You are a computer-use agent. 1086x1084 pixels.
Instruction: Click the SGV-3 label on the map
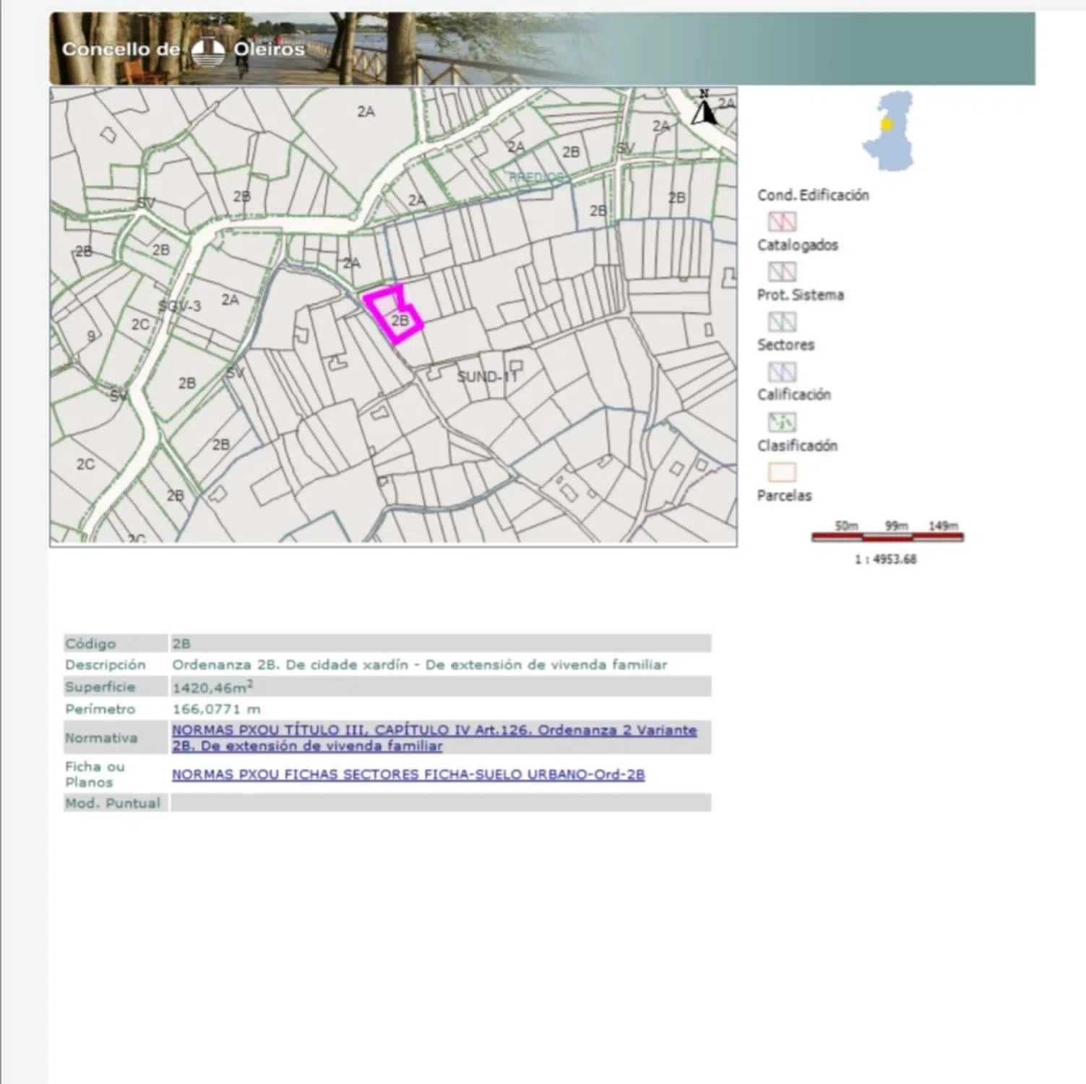point(179,306)
